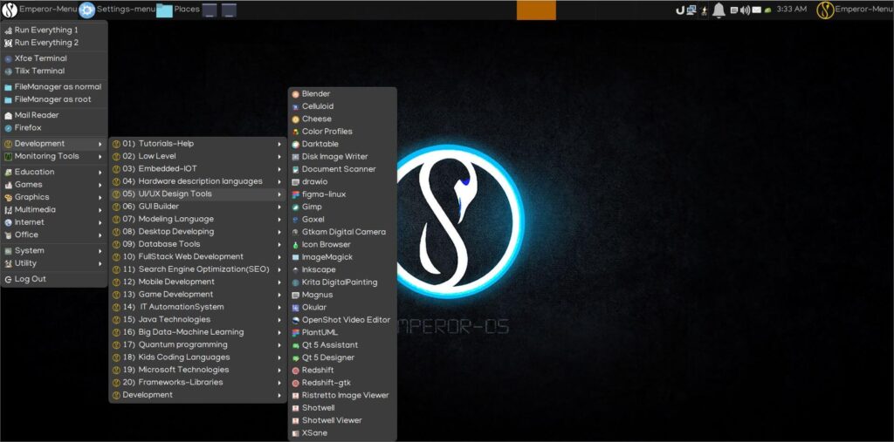Expand the Graphics submenu arrow
This screenshot has width=894, height=442.
point(100,197)
